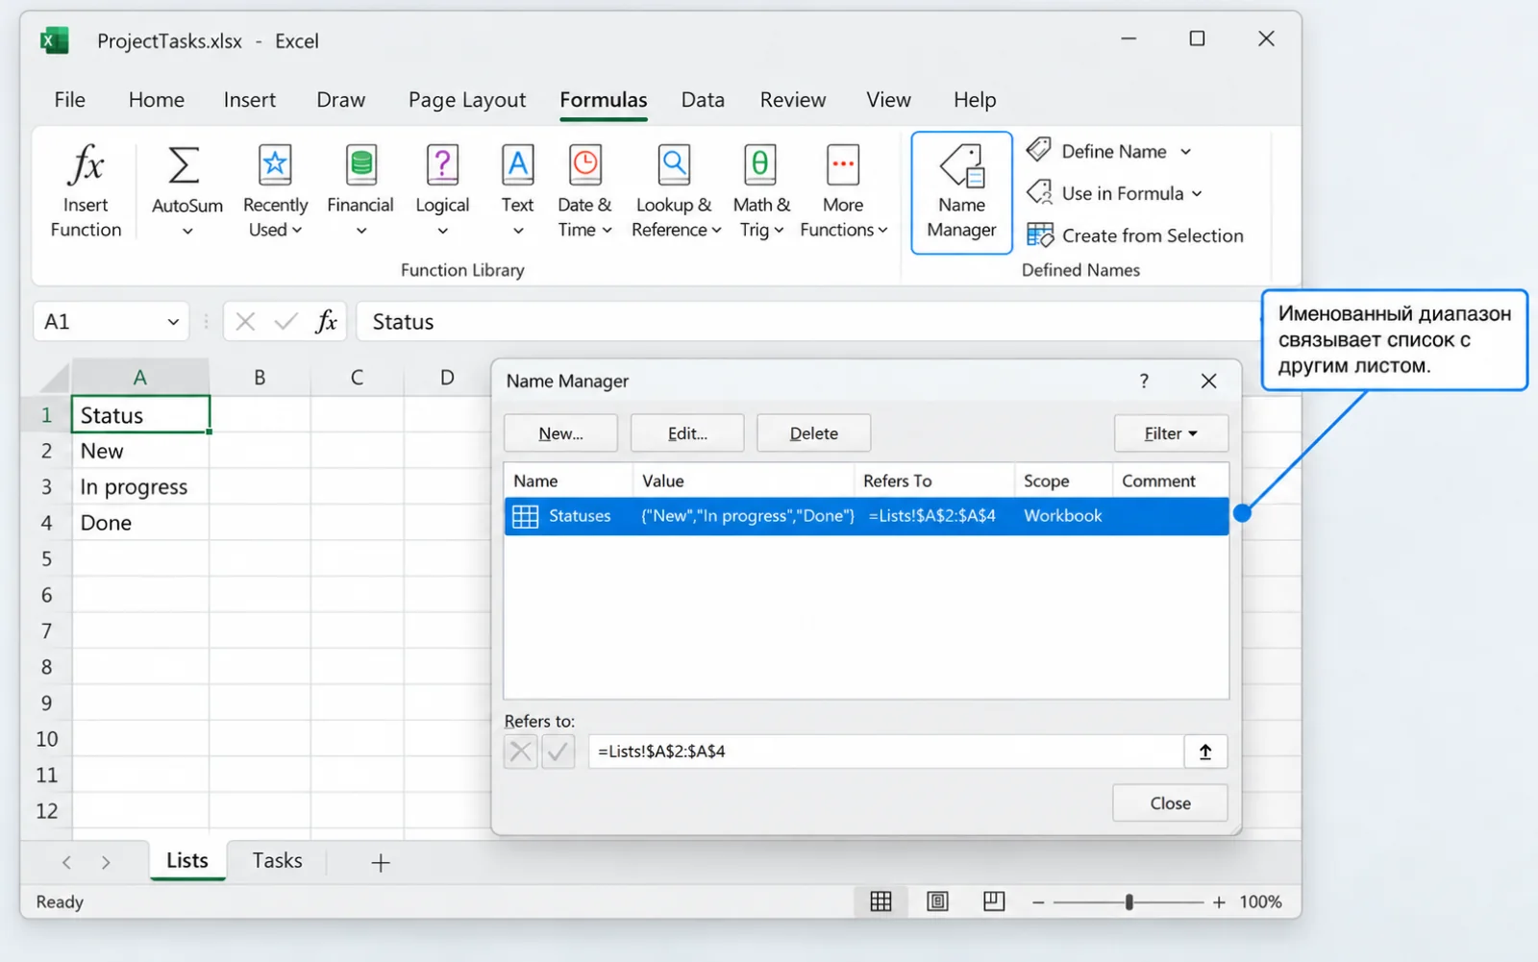Open Financial functions menu

tap(360, 190)
